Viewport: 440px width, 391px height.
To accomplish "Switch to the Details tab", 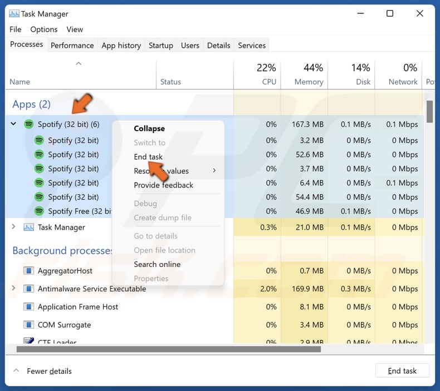I will tap(218, 46).
